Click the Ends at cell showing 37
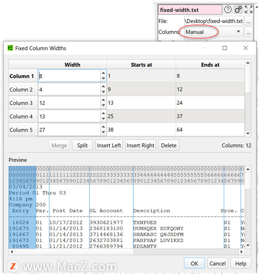 point(210,116)
